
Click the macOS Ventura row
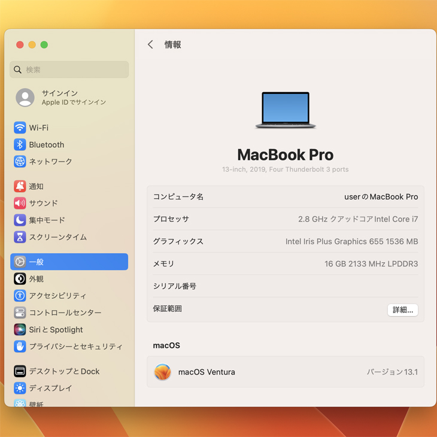(x=285, y=372)
